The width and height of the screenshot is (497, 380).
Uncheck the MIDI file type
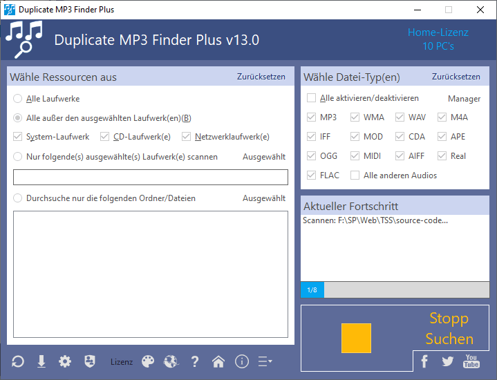[355, 156]
